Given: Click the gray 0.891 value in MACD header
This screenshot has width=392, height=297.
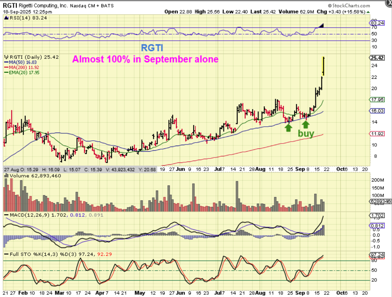Looking at the screenshot, I should click(x=96, y=215).
